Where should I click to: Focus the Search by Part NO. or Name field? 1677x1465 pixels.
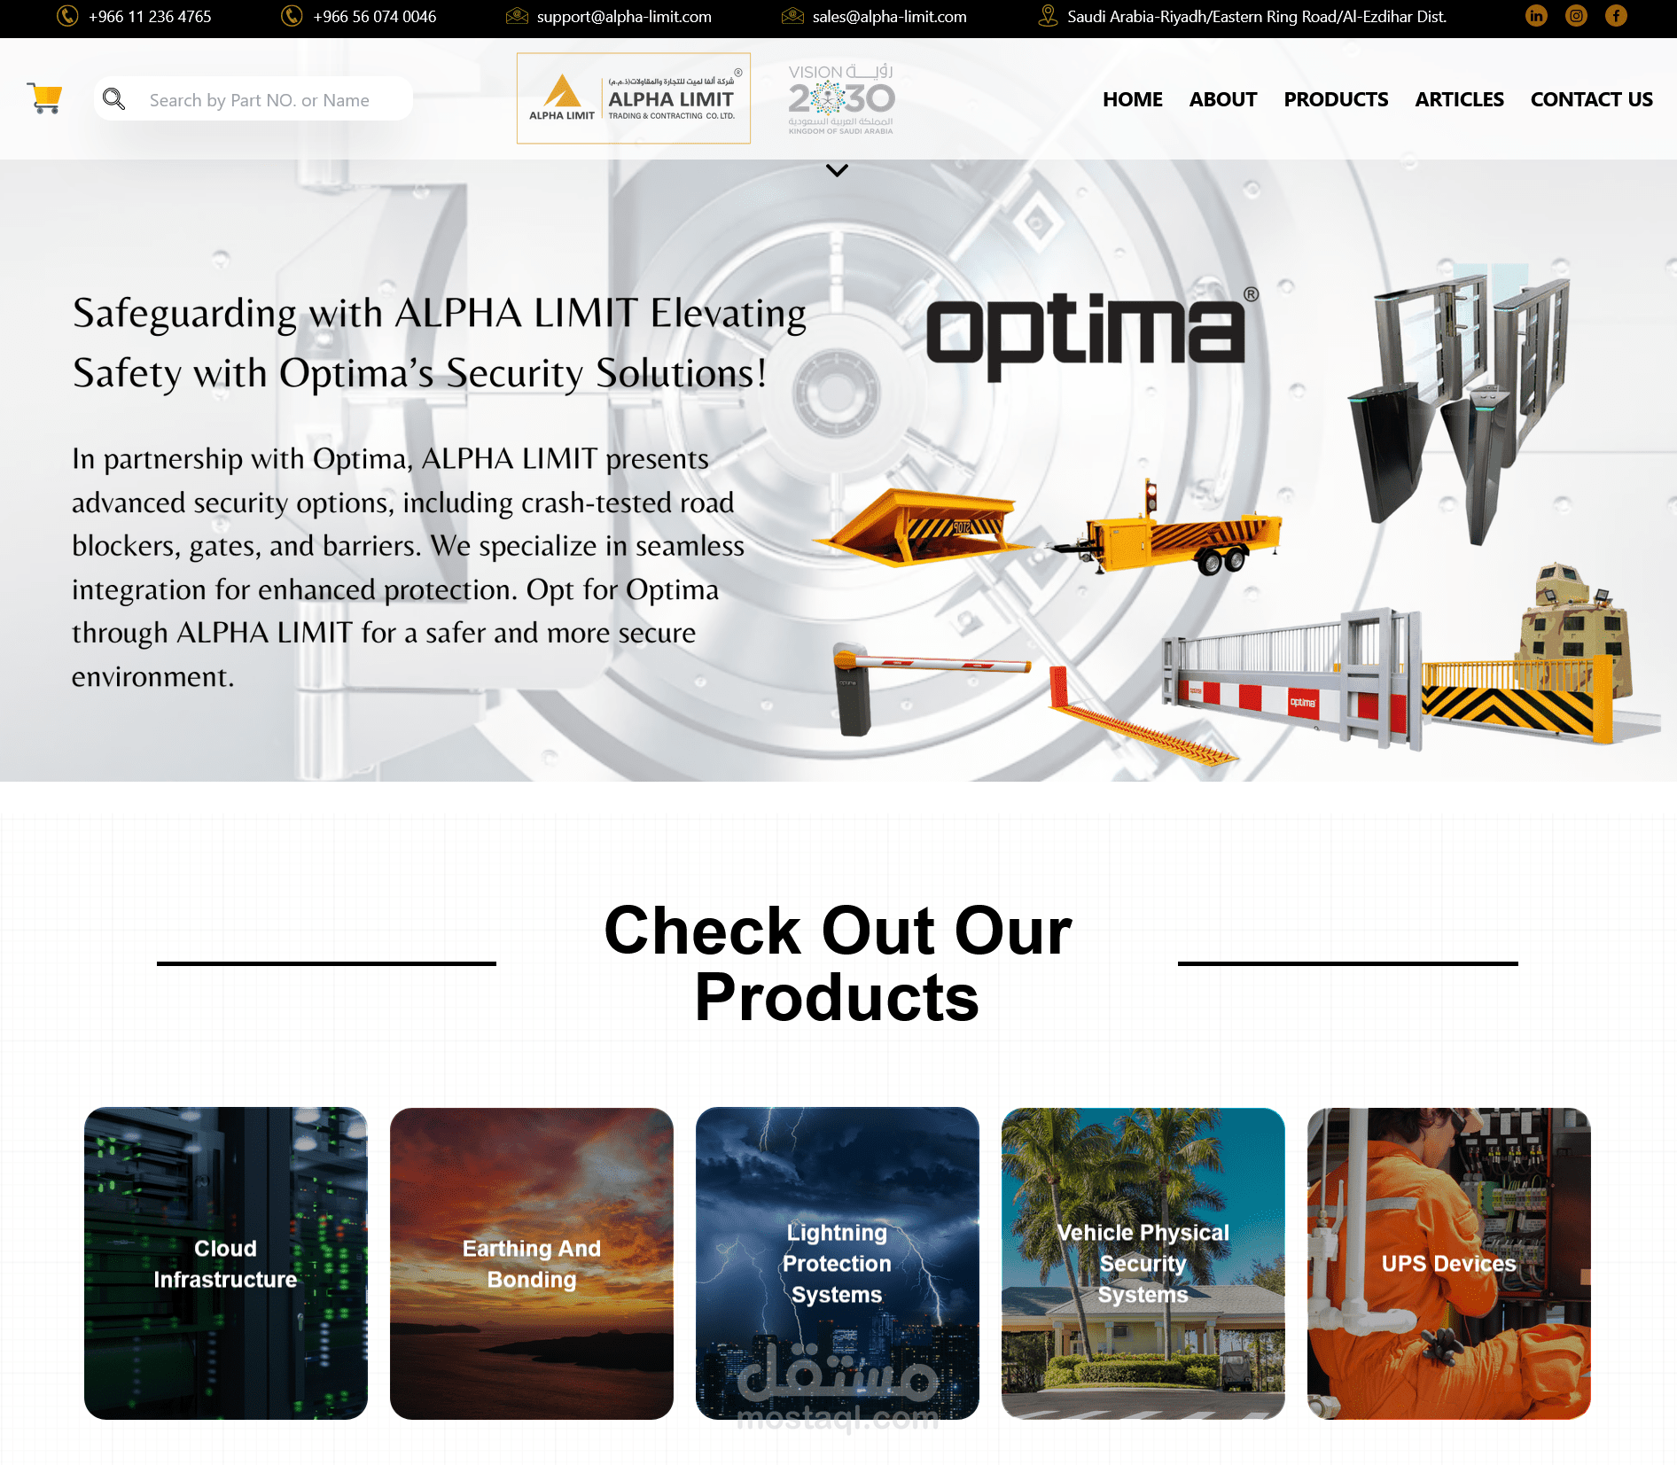(x=253, y=98)
